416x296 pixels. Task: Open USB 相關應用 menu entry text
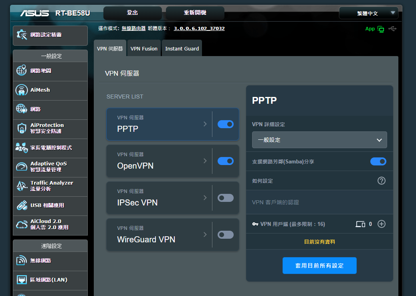point(47,205)
